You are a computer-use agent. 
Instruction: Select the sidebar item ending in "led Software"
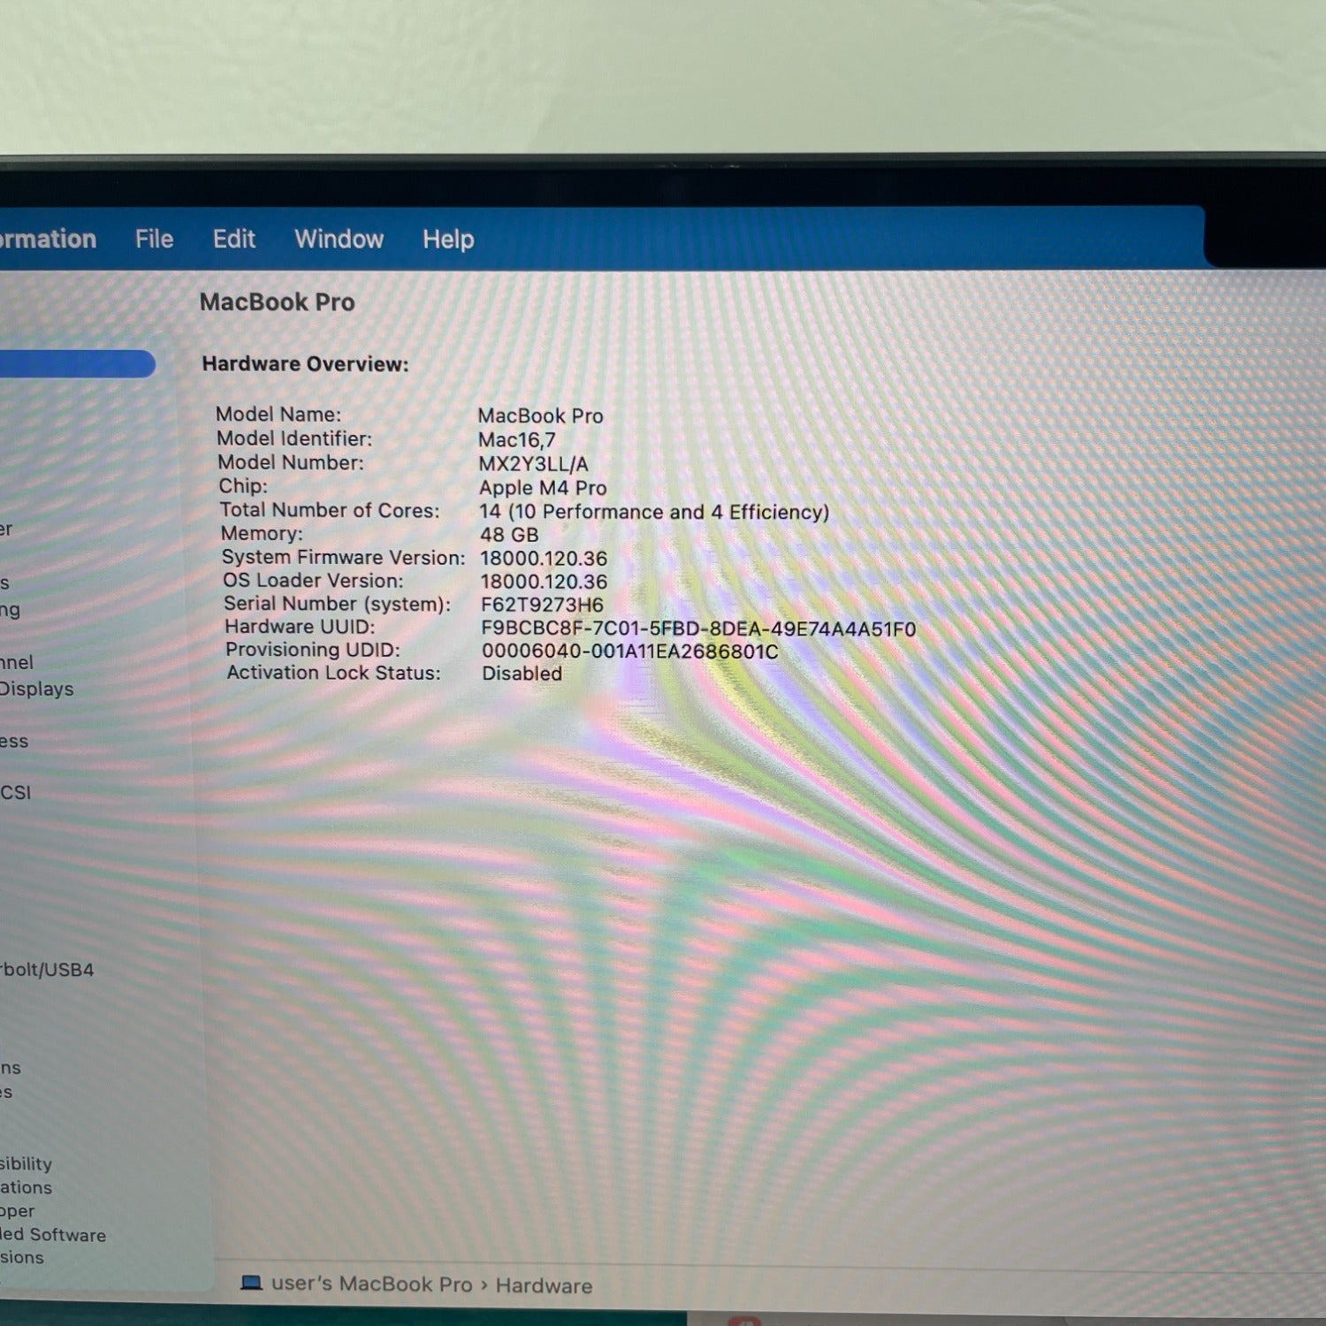tap(53, 1235)
